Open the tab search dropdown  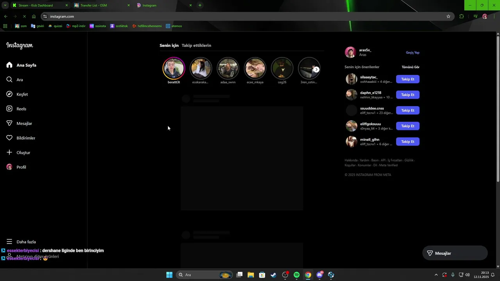[5, 5]
